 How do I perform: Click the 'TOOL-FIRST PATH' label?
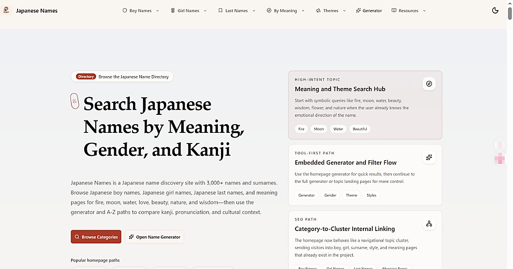pyautogui.click(x=314, y=153)
